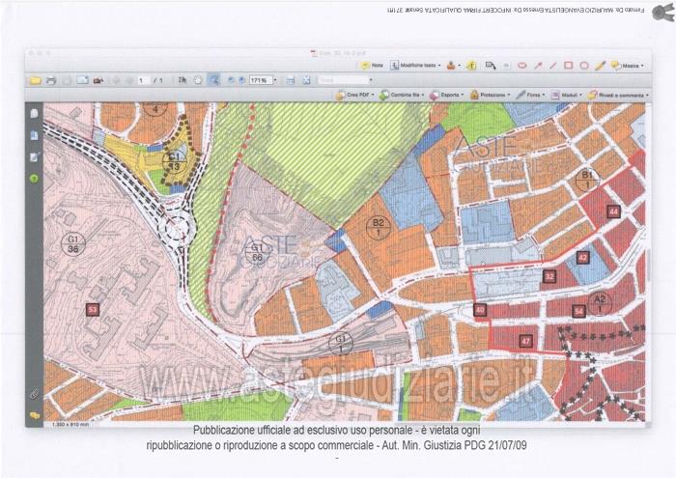This screenshot has height=478, width=676.
Task: Click the Nota button
Action: [373, 66]
